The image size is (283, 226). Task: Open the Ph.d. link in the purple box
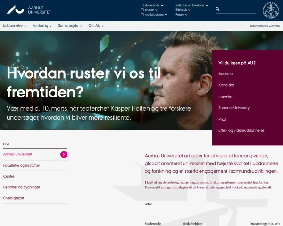[222, 119]
